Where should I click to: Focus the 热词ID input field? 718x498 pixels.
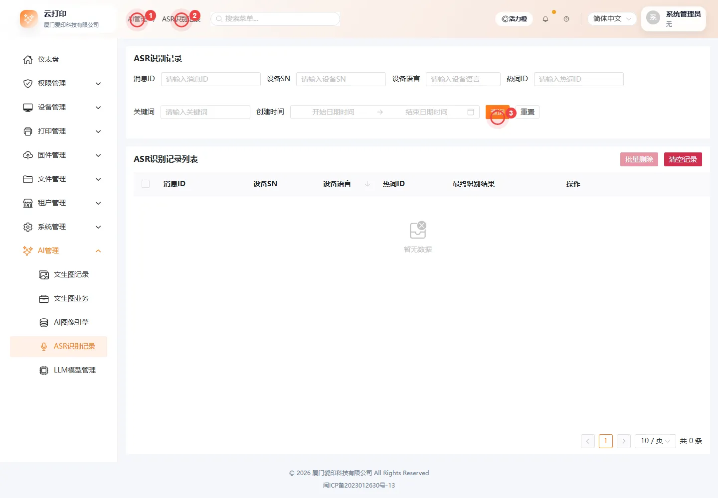coord(579,79)
